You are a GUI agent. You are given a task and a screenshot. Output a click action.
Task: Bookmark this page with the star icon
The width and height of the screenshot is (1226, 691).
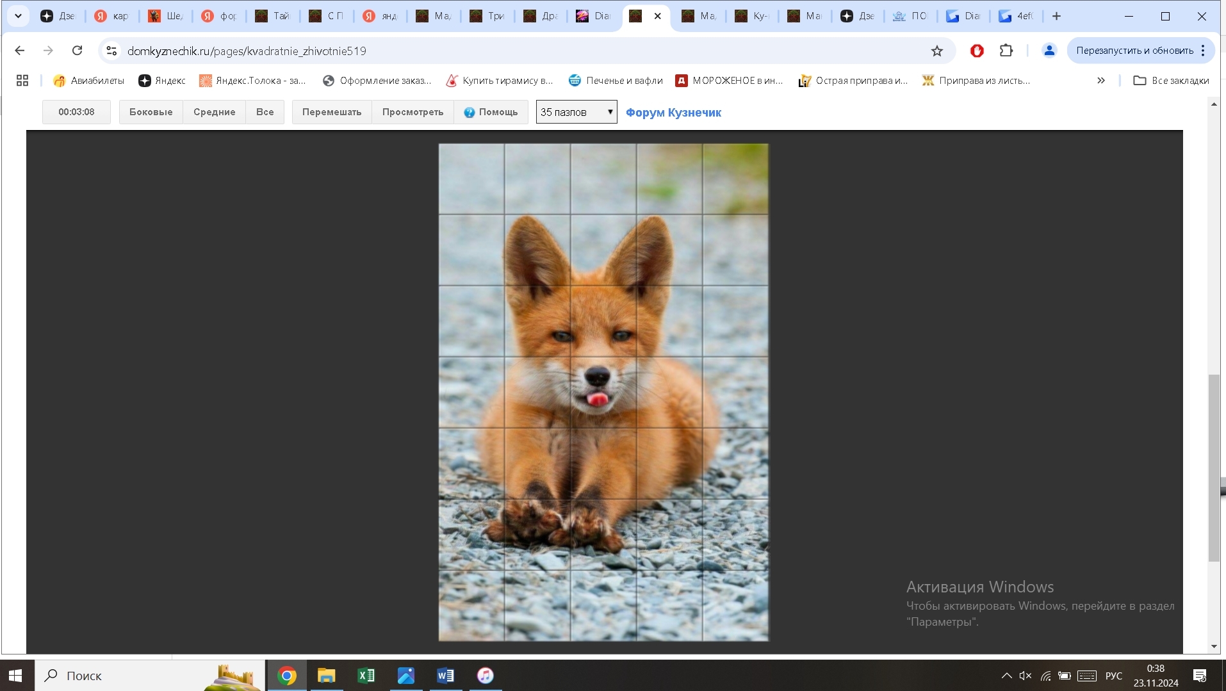[x=937, y=51]
